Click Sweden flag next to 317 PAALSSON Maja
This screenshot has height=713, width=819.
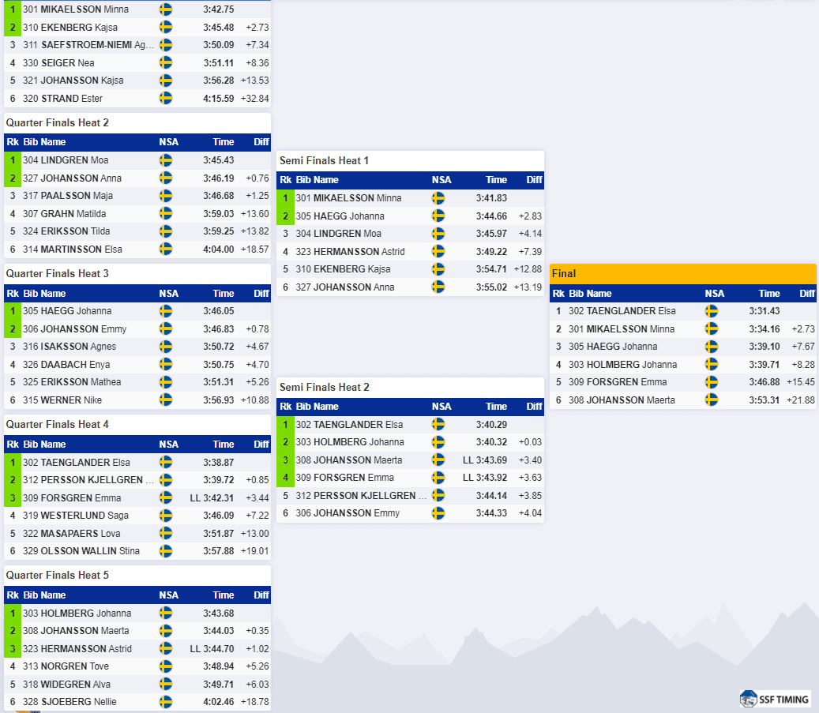pyautogui.click(x=166, y=196)
